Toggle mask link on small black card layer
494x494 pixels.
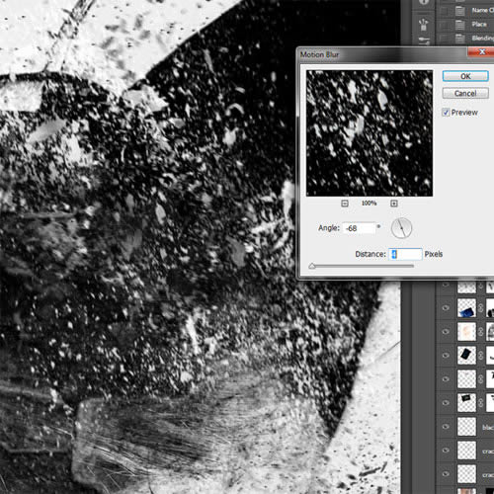click(x=481, y=403)
